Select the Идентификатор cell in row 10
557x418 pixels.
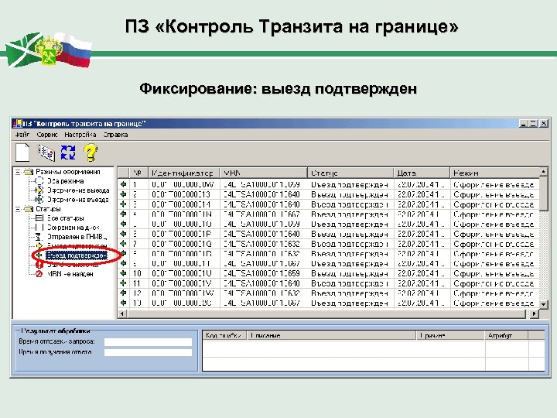184,273
